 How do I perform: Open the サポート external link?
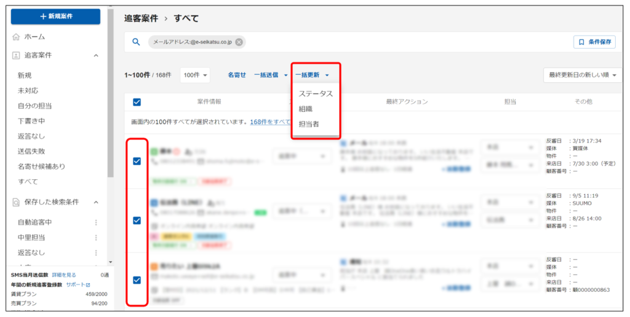point(78,284)
